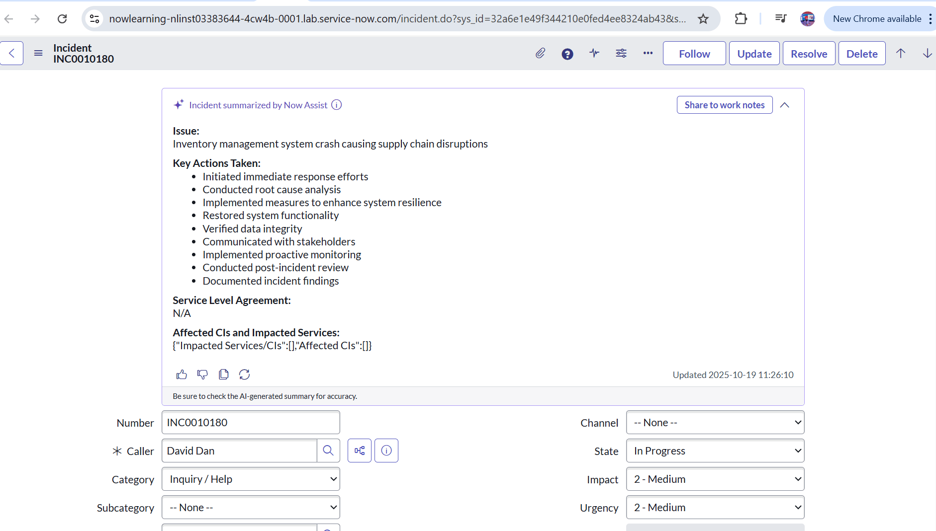Expand the Category dropdown
The height and width of the screenshot is (531, 936).
[251, 479]
